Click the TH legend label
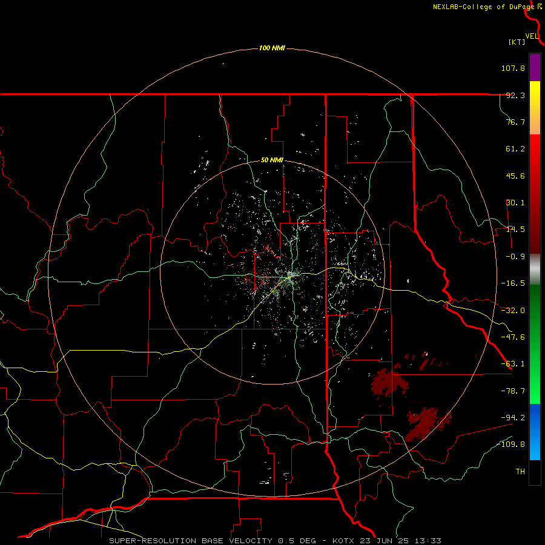This screenshot has width=545, height=545. pos(520,472)
